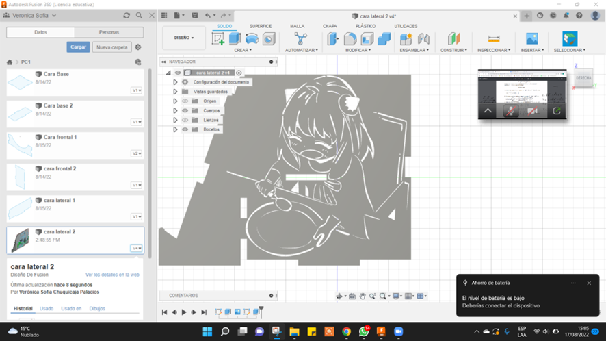
Task: Toggle visibility of Bocetos folder
Action: point(185,129)
